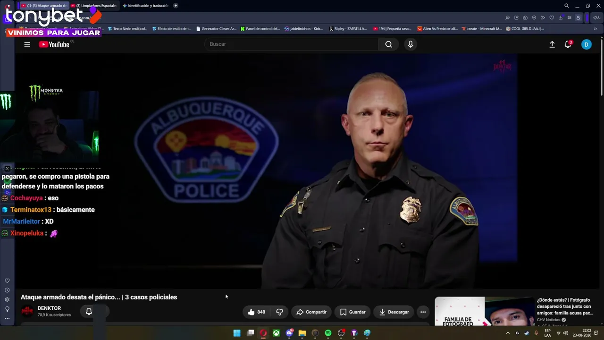This screenshot has height=340, width=604.
Task: Open the YouTube create upload icon
Action: (552, 44)
